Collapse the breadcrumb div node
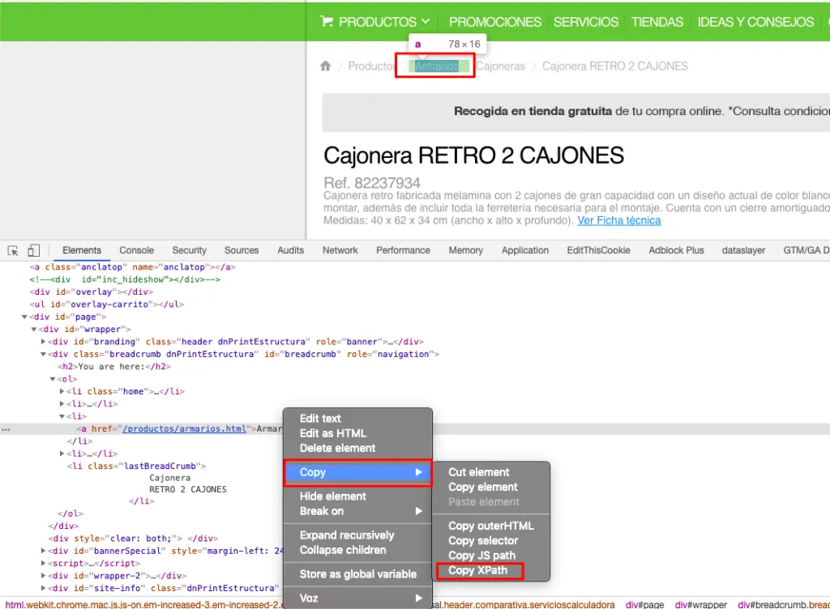Image resolution: width=830 pixels, height=609 pixels. [x=43, y=354]
